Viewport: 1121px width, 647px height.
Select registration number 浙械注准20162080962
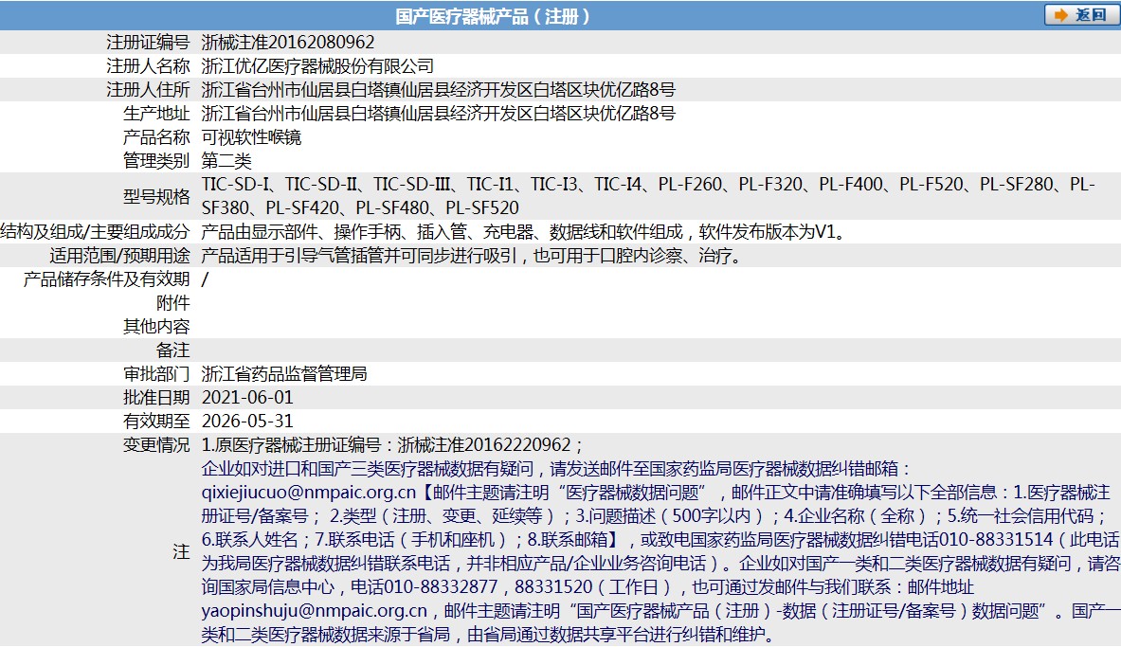(x=288, y=43)
